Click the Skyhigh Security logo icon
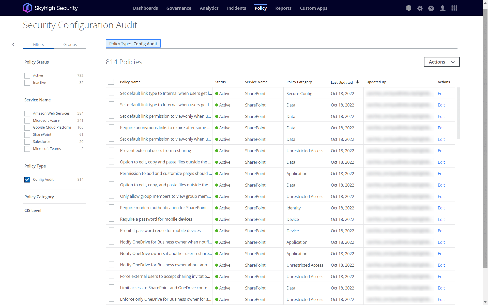This screenshot has width=488, height=305. pyautogui.click(x=27, y=8)
